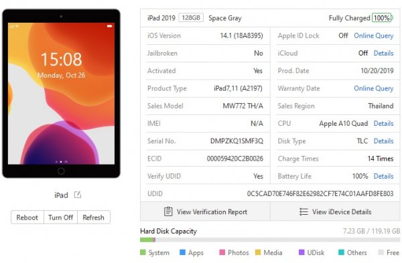This screenshot has width=402, height=263.
Task: Click the yellow Media legend swatch
Action: click(x=258, y=252)
